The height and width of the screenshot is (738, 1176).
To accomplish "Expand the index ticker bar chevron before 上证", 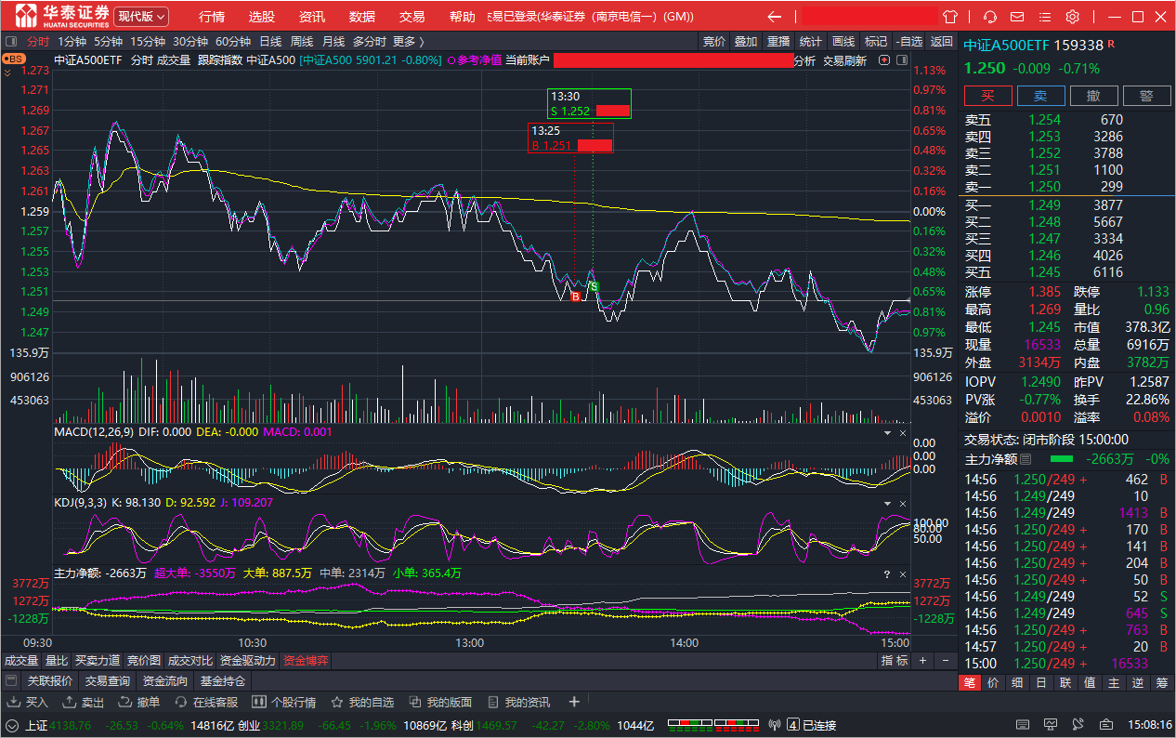I will (x=12, y=725).
